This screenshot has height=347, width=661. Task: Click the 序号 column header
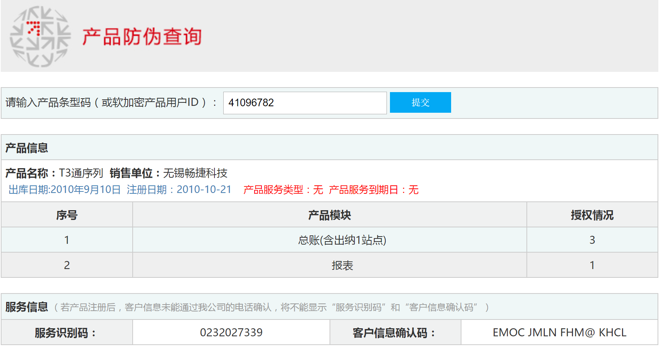(67, 215)
